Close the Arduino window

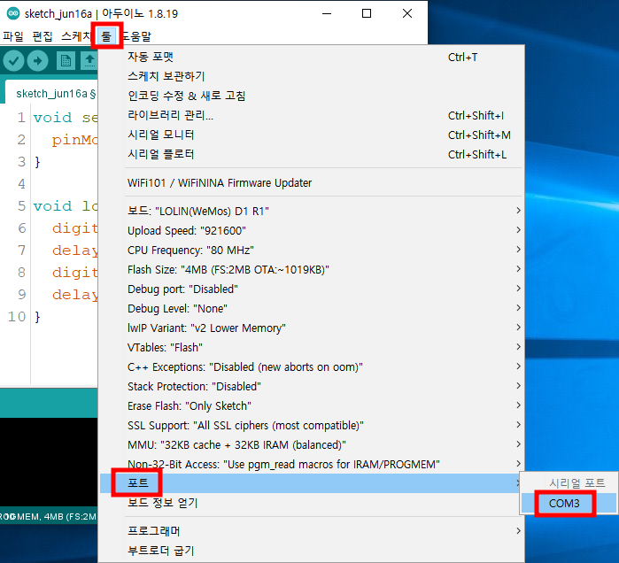407,13
